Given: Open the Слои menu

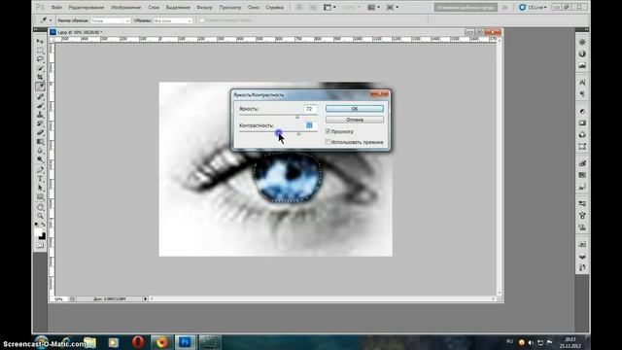Looking at the screenshot, I should tap(154, 8).
